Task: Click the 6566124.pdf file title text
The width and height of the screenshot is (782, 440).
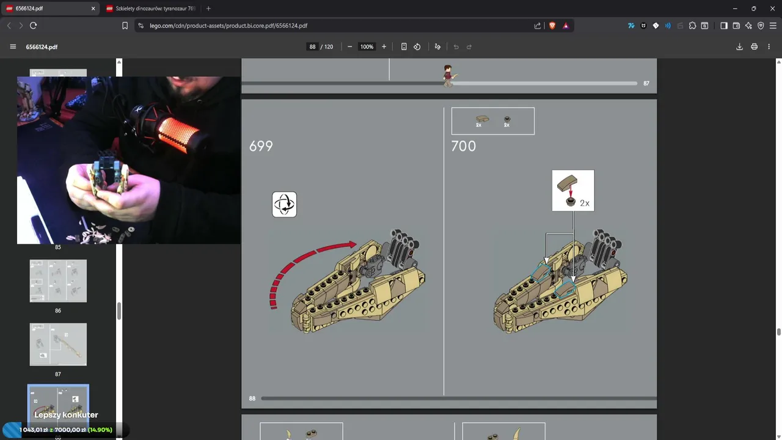Action: (42, 47)
